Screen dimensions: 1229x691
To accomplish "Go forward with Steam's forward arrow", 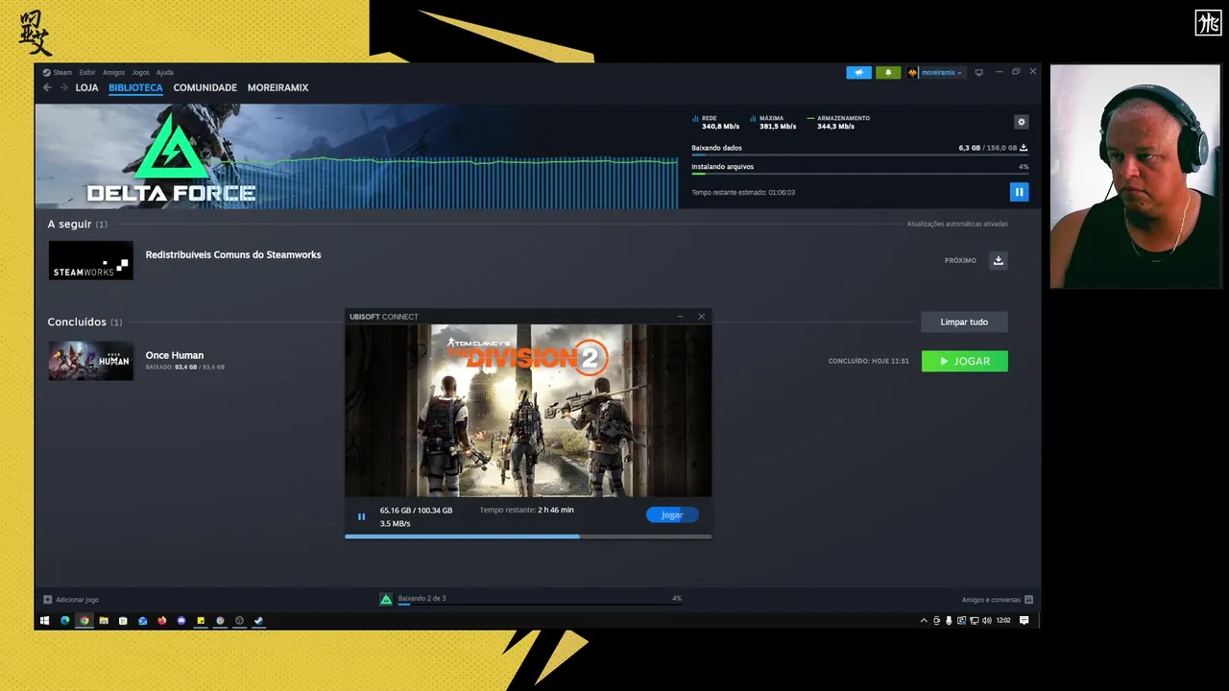I will coord(63,87).
